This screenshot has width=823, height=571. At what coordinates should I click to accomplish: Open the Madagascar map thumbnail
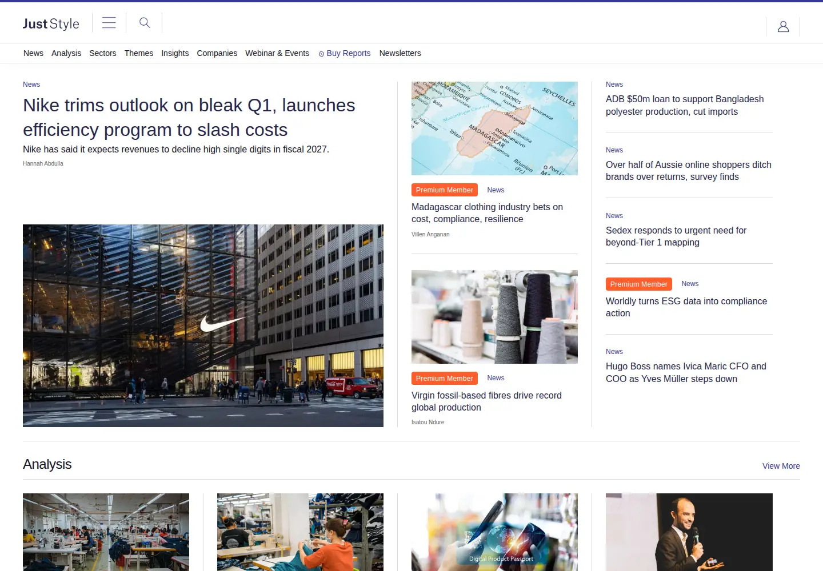(x=494, y=128)
